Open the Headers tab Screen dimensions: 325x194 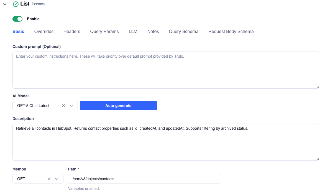coord(71,31)
